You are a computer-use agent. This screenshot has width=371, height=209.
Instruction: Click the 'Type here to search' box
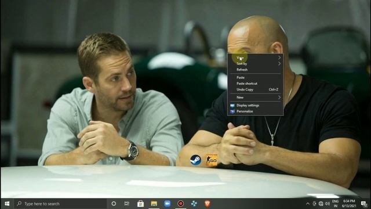[x=60, y=204]
